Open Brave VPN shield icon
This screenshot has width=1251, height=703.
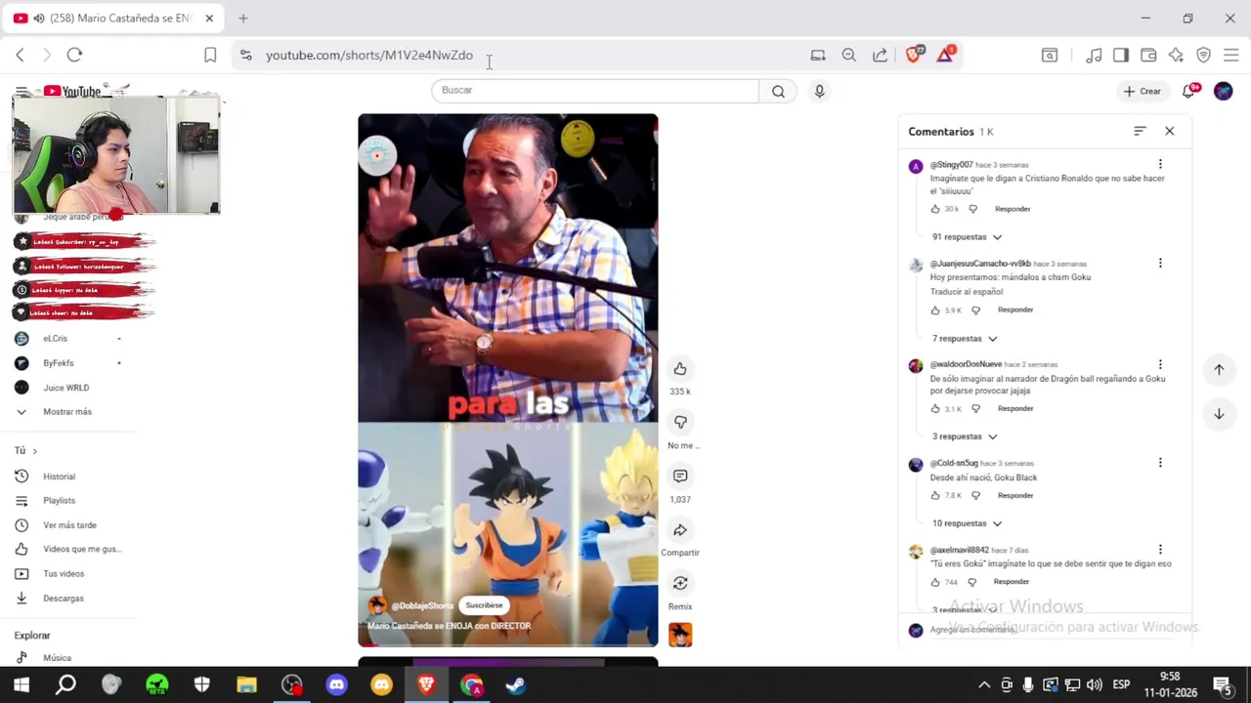[x=1204, y=56]
